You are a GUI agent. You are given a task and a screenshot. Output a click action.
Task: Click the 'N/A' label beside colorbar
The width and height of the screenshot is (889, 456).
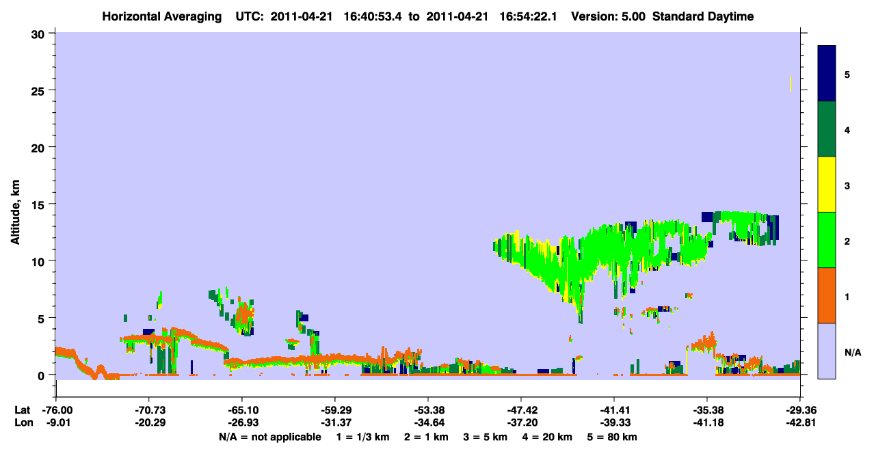click(852, 352)
